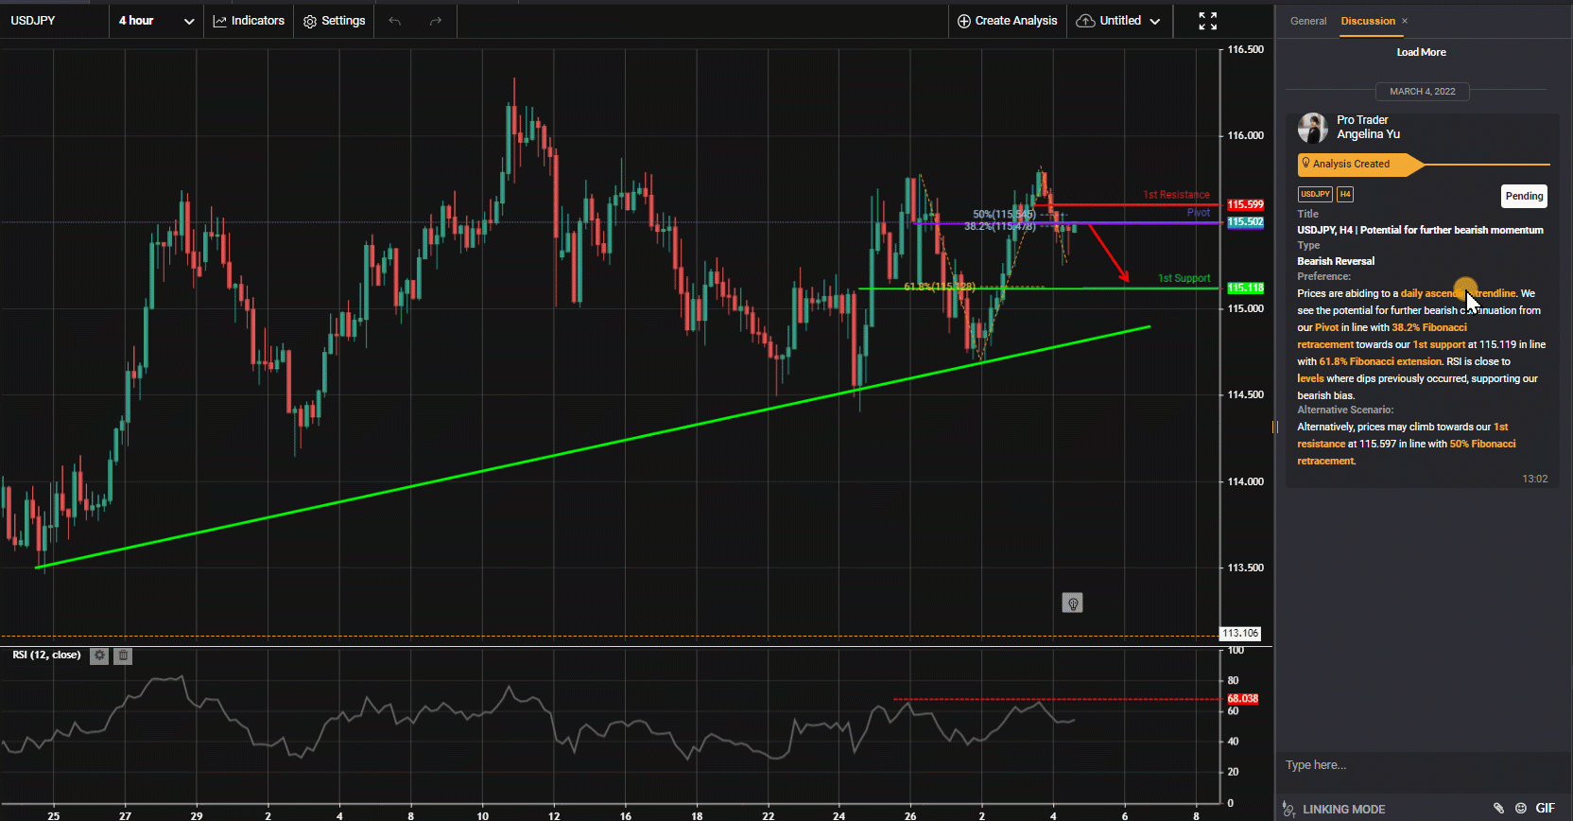The height and width of the screenshot is (821, 1573).
Task: Click the 115.118 support price label
Action: pos(1245,288)
